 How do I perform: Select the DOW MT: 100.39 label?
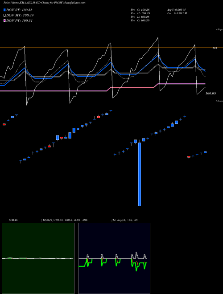[20, 15]
